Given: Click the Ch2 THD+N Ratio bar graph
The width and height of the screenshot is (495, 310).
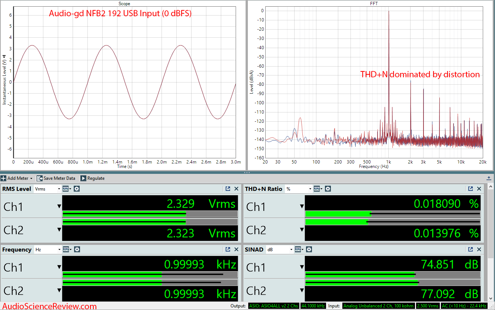Looking at the screenshot, I should click(x=393, y=222).
